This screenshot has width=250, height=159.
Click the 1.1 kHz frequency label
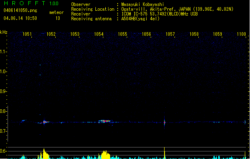(x=3, y=52)
